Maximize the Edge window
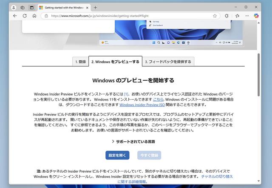The width and height of the screenshot is (272, 188). pos(246,7)
